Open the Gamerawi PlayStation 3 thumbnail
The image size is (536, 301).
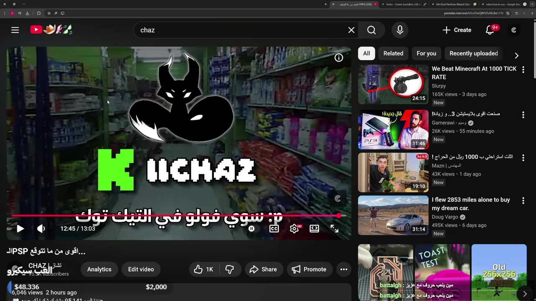point(393,130)
